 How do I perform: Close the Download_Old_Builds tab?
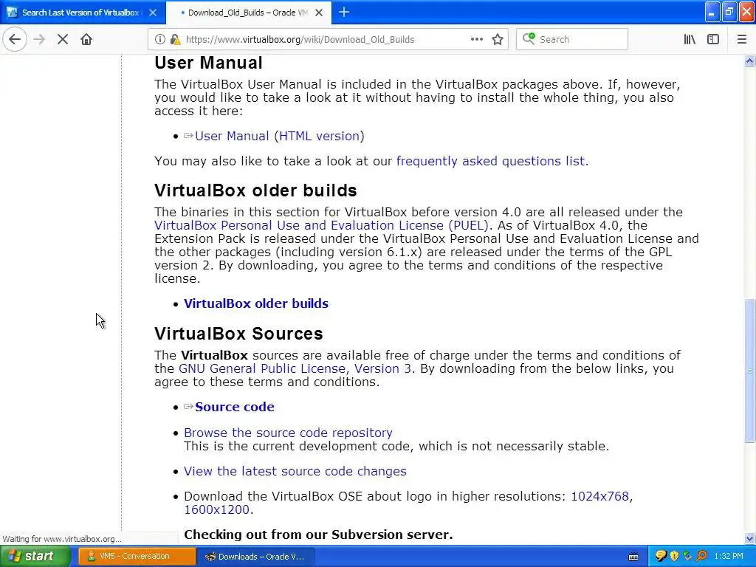click(x=319, y=13)
